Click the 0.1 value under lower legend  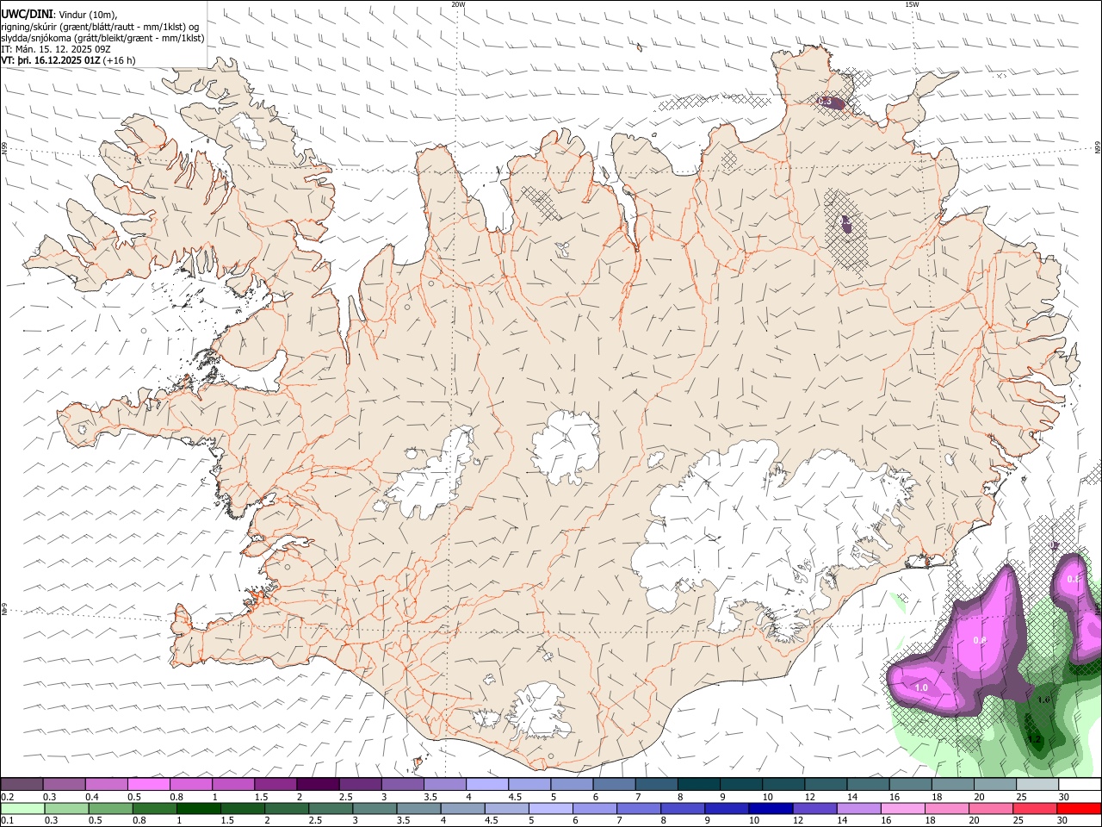[x=8, y=821]
